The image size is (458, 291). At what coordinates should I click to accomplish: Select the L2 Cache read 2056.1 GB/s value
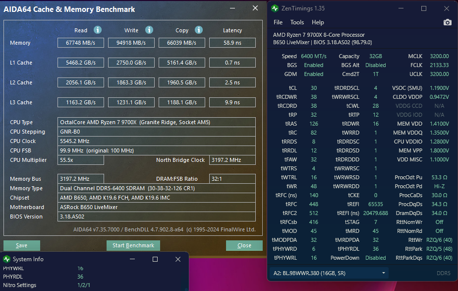pos(81,82)
